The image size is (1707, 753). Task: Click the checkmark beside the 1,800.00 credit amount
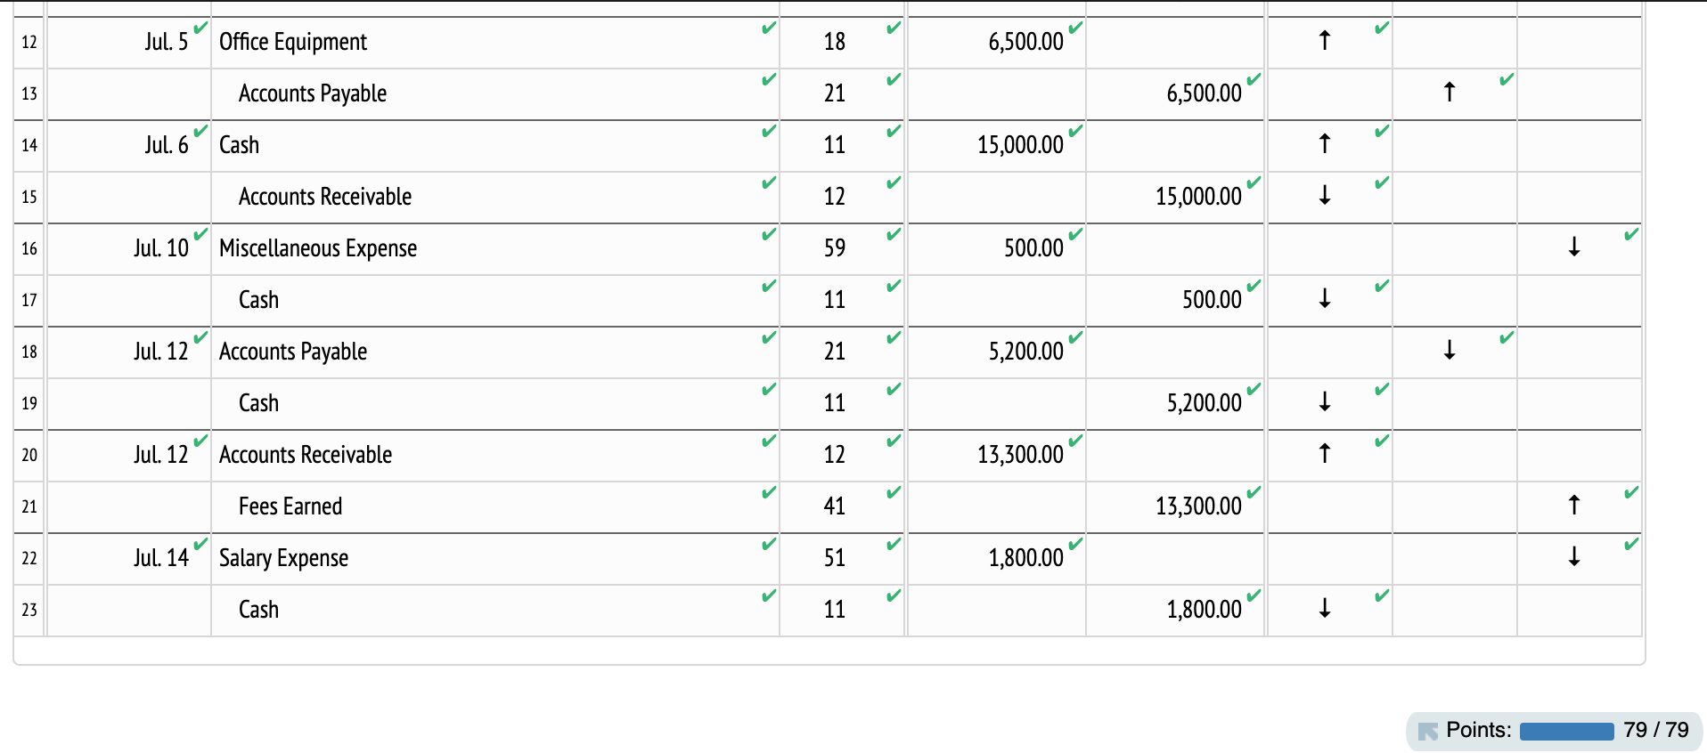[1254, 595]
